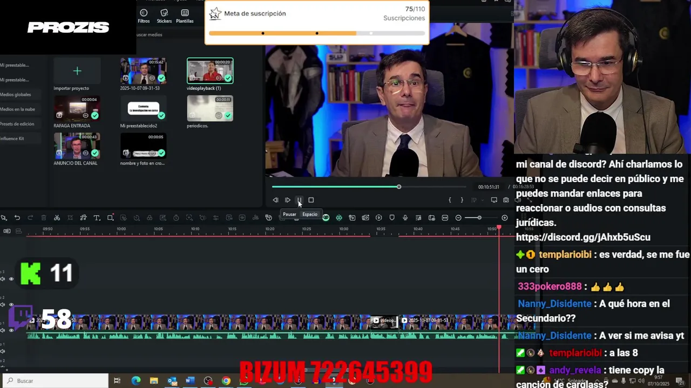Screen dimensions: 691x388
Task: Select the RAFAGA ENTRADA media thumbnail
Action: [x=77, y=109]
